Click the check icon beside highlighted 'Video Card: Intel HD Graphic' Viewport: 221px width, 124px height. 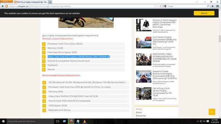[x=44, y=56]
